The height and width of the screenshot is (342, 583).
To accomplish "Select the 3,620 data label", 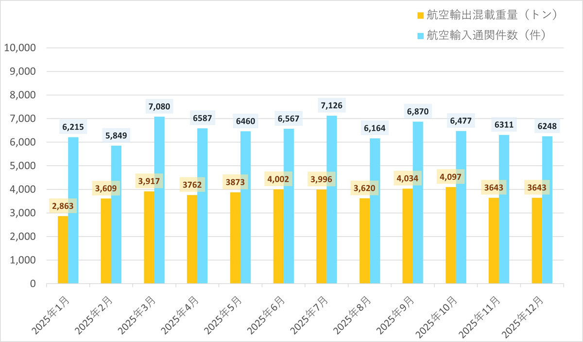I will [364, 188].
